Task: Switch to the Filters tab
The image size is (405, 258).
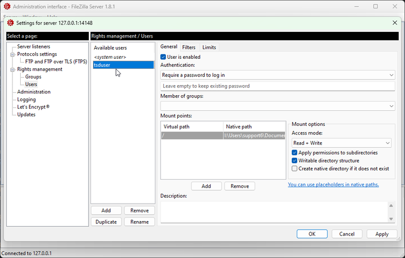Action: click(189, 48)
